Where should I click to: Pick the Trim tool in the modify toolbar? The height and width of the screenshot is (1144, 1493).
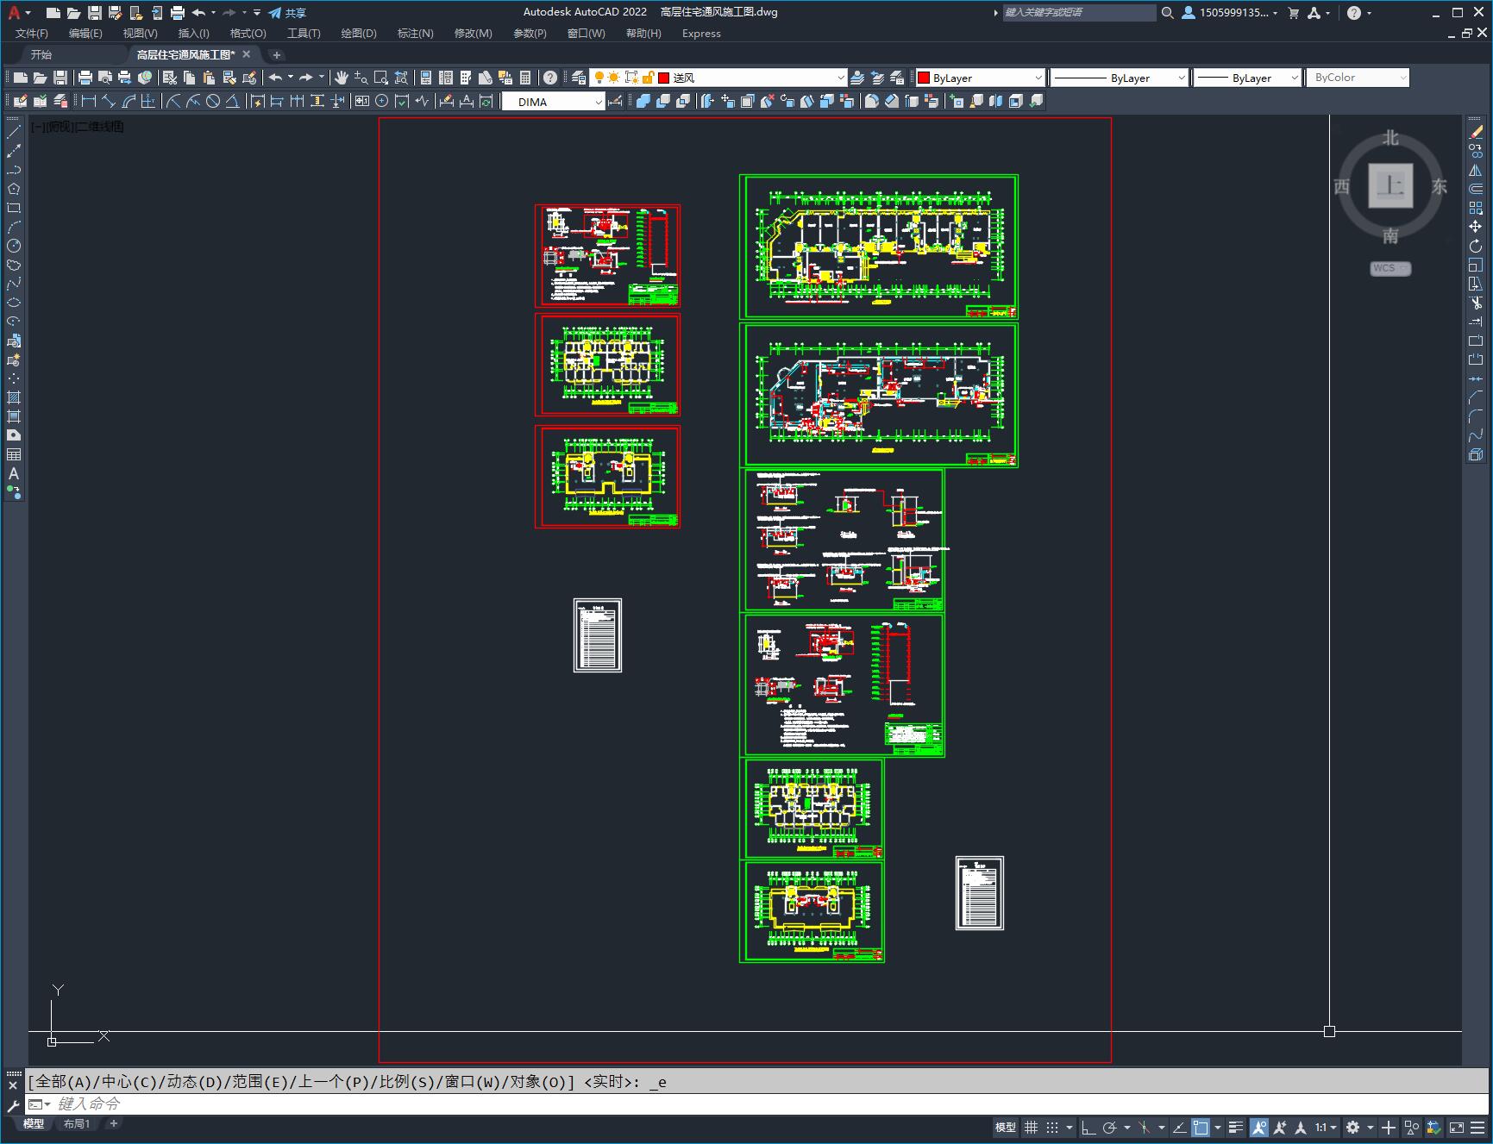pyautogui.click(x=1476, y=303)
